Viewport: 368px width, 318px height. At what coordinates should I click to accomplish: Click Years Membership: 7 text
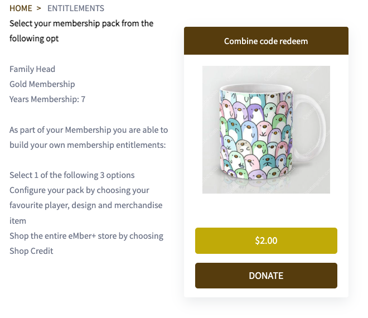coord(47,99)
